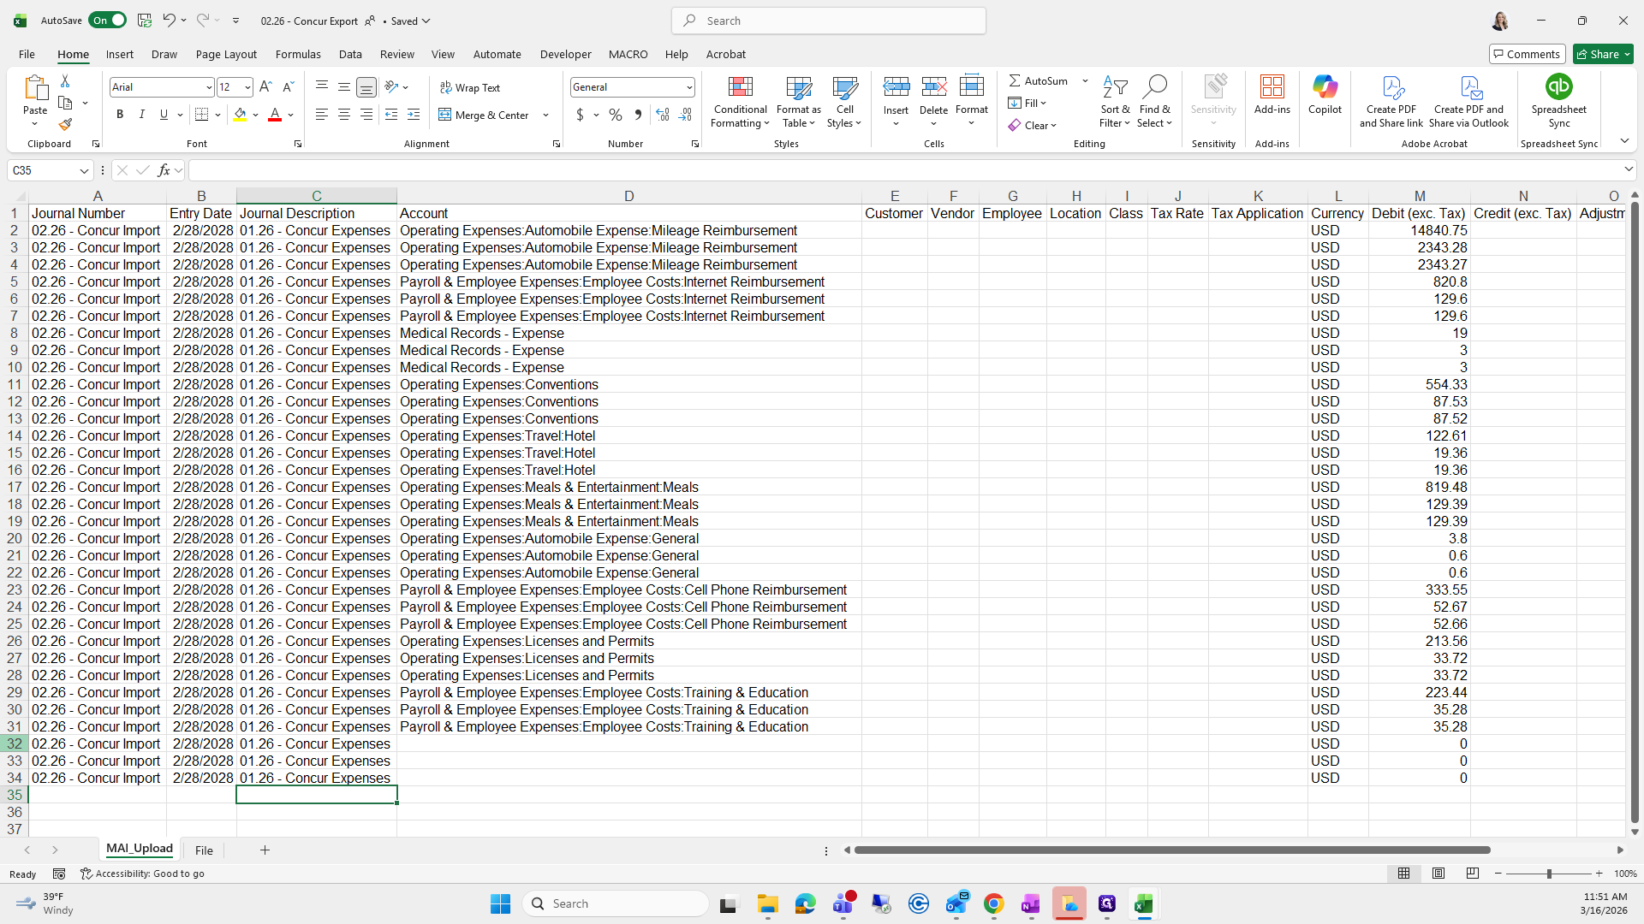Open Sort & Filter options
The width and height of the screenshot is (1644, 924).
[x=1114, y=103]
